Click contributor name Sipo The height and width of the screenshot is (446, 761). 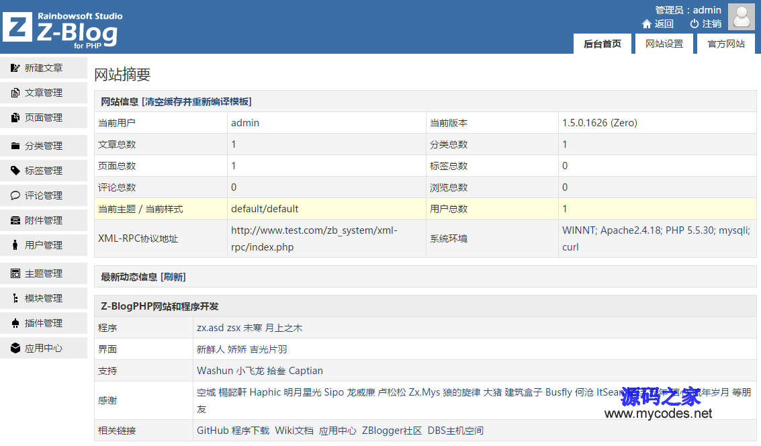(x=334, y=392)
